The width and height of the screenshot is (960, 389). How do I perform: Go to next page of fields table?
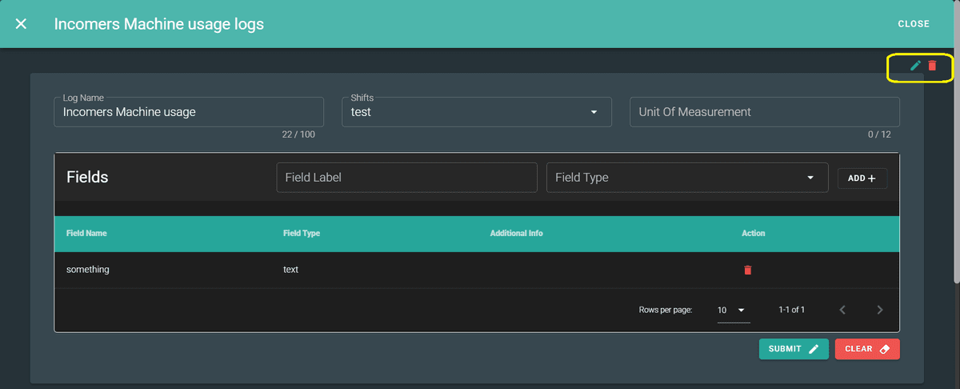point(880,310)
